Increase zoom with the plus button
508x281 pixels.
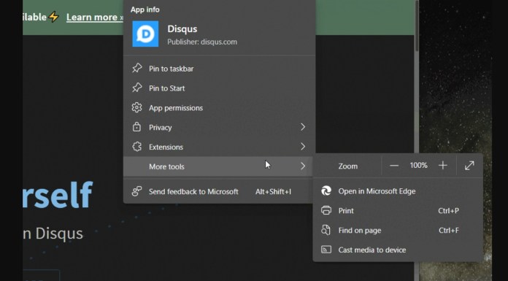click(x=442, y=166)
